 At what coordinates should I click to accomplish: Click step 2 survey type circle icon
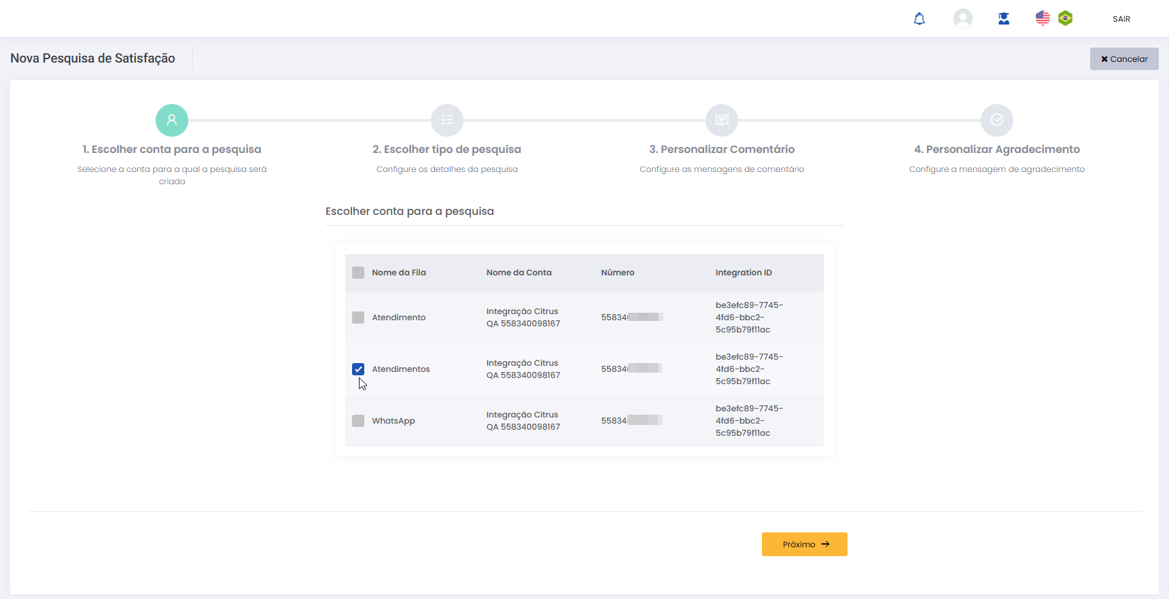(x=447, y=120)
